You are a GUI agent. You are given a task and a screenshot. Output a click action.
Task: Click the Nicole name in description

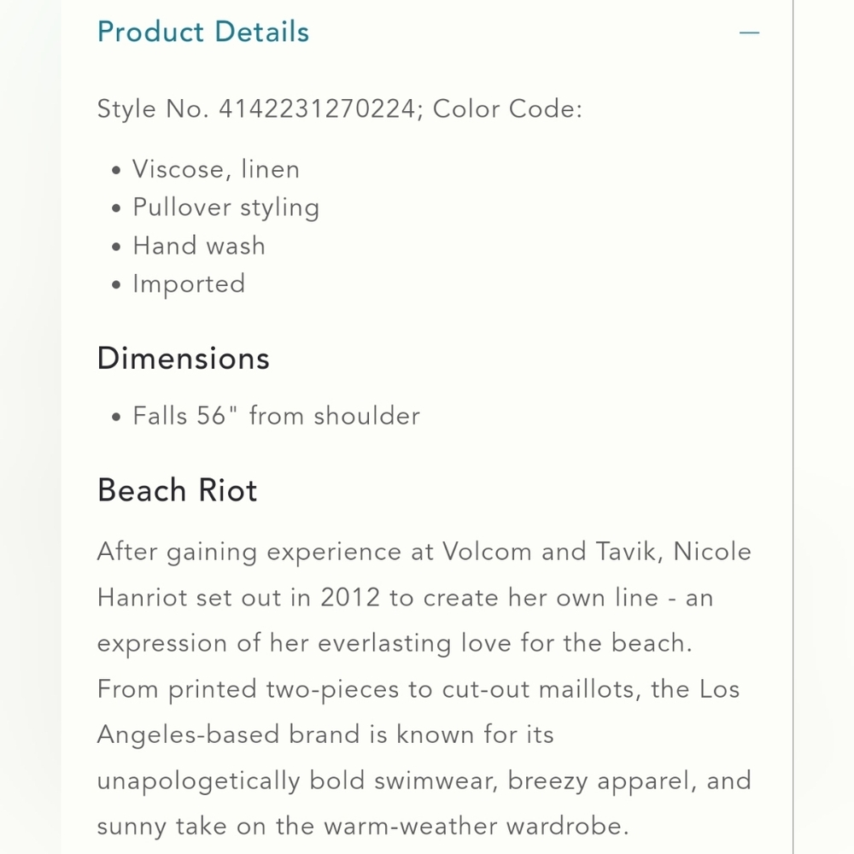click(x=712, y=552)
